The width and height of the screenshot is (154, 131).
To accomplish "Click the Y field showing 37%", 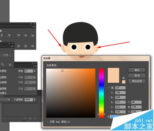I will tap(136, 112).
